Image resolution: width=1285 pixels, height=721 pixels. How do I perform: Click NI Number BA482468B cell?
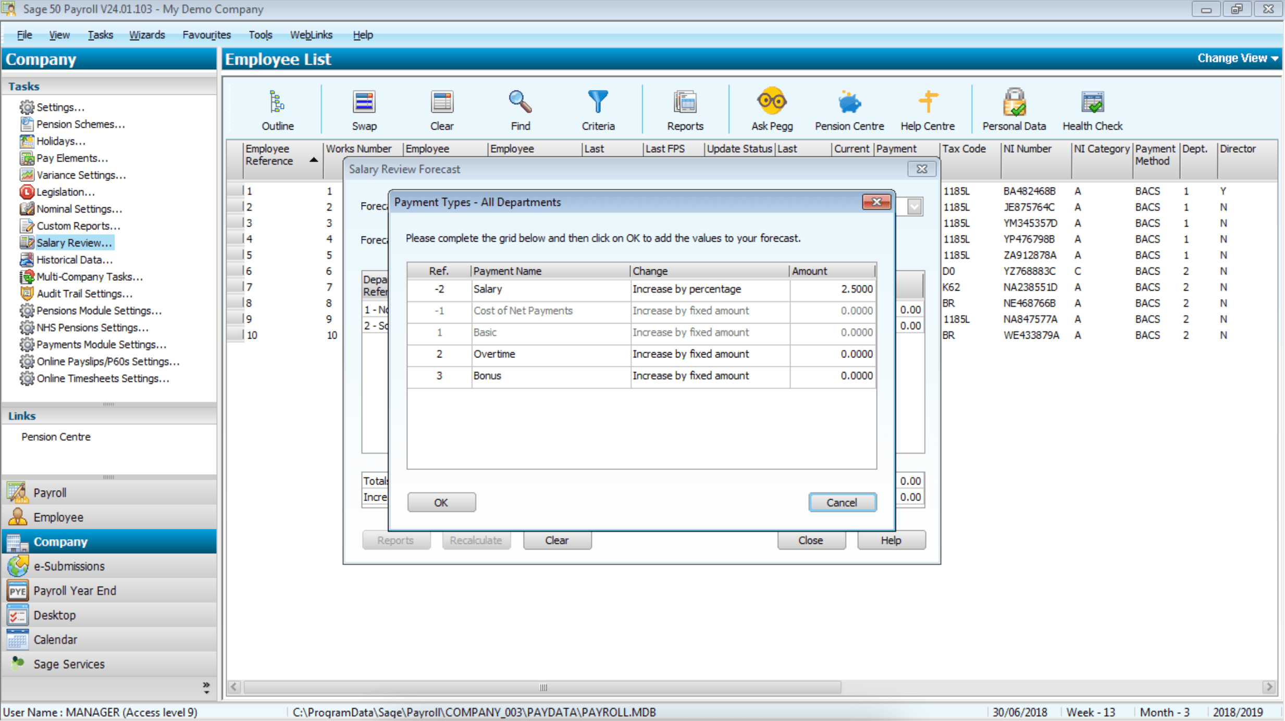[x=1029, y=191]
